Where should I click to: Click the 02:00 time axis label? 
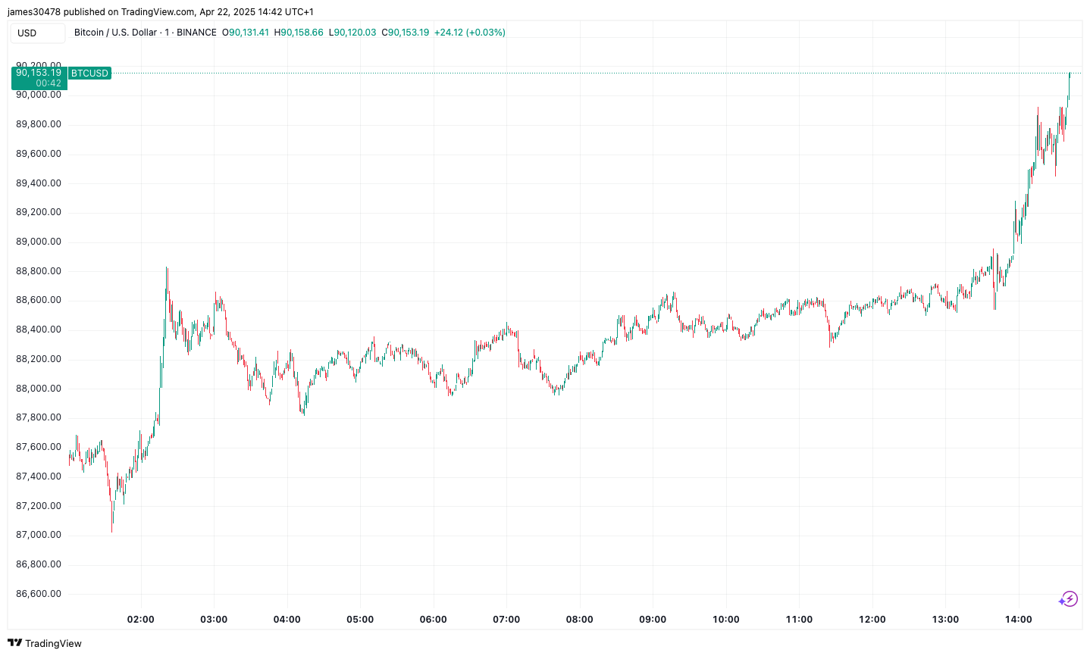click(x=140, y=620)
